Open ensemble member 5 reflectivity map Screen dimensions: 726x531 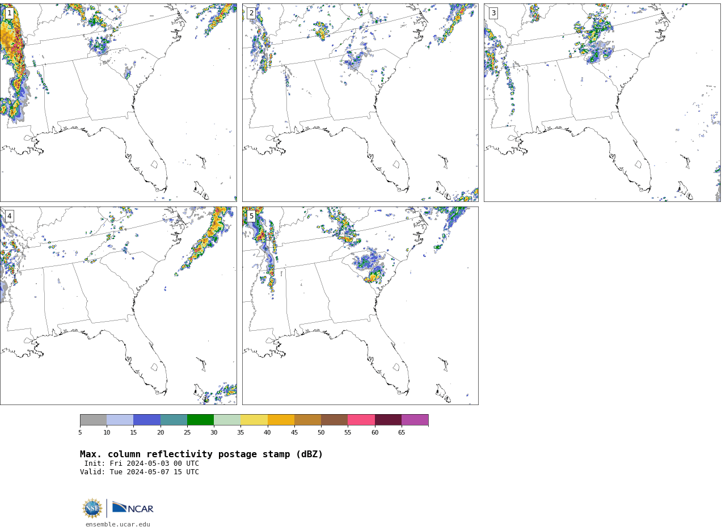360,306
